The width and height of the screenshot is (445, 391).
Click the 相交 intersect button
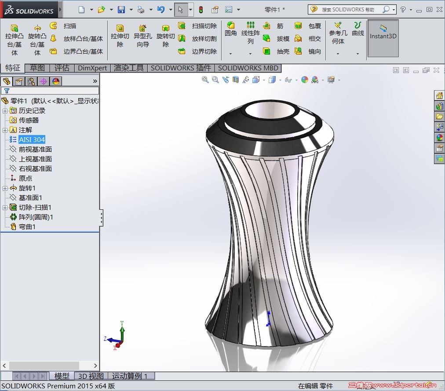point(308,39)
